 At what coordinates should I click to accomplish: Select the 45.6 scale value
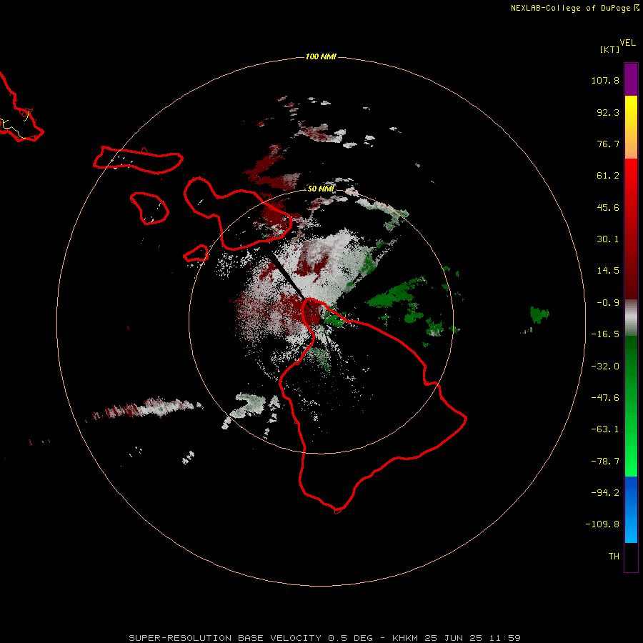click(608, 207)
